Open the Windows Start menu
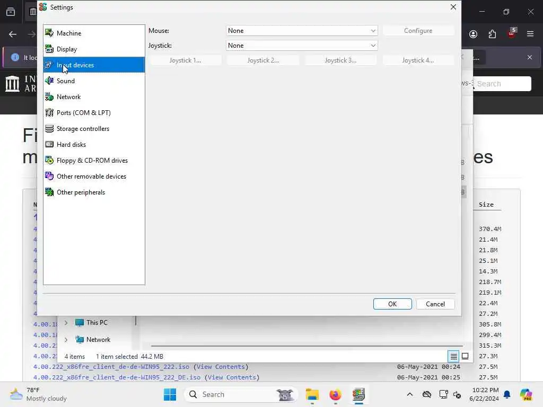Viewport: 543px width, 407px height. [170, 394]
